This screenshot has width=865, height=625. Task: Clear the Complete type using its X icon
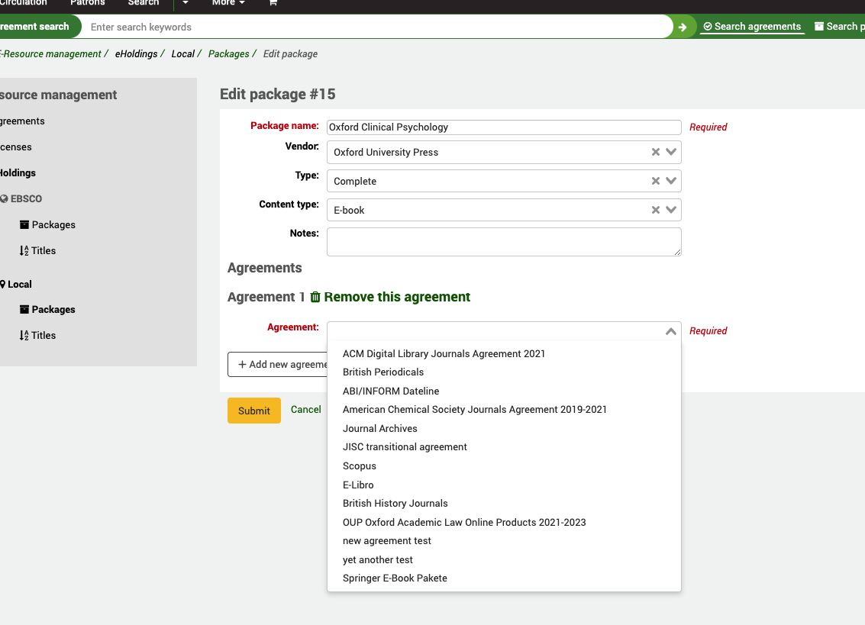coord(654,181)
